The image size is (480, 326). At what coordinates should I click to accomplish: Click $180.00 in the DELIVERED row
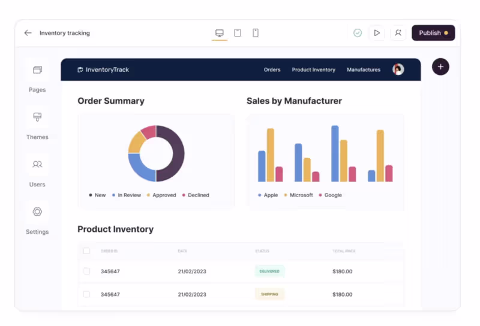click(342, 271)
